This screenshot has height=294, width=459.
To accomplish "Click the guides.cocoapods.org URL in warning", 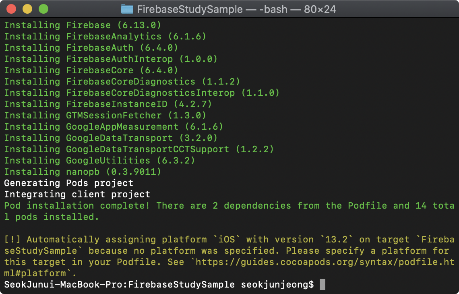I will (x=325, y=262).
